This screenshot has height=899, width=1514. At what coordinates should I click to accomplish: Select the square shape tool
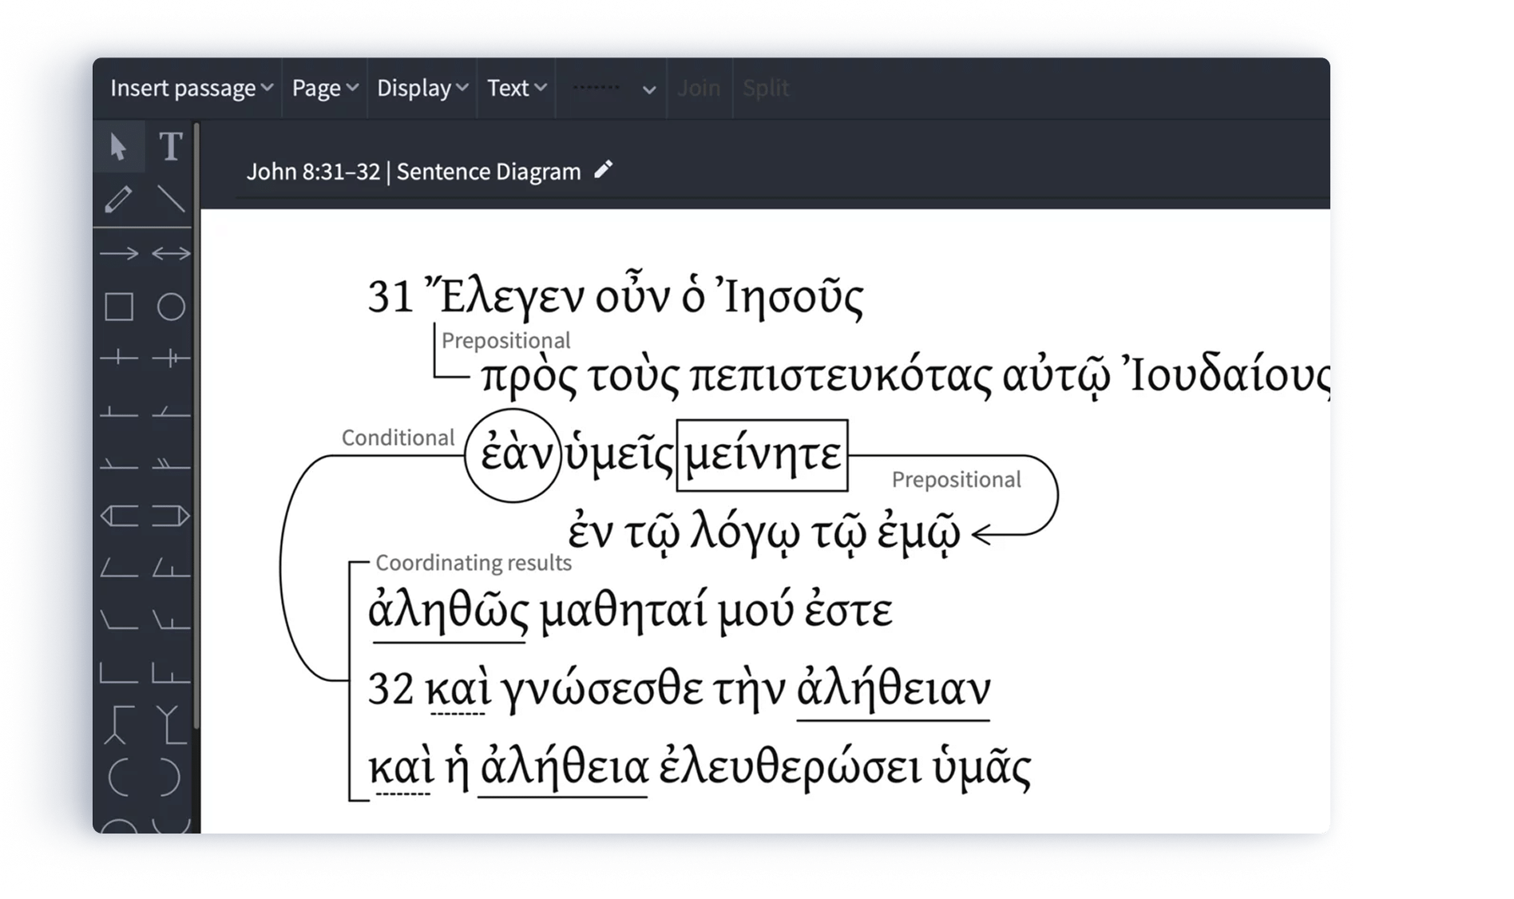tap(119, 307)
